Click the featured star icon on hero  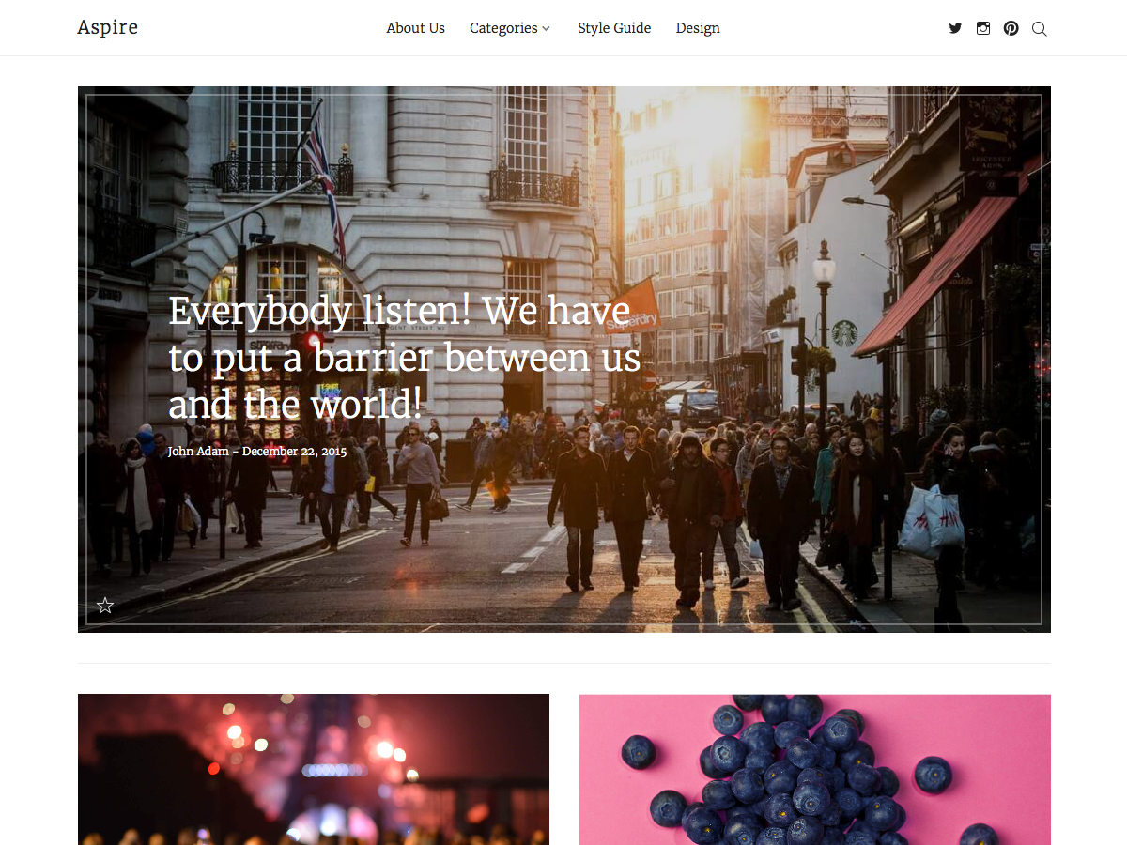[x=105, y=606]
